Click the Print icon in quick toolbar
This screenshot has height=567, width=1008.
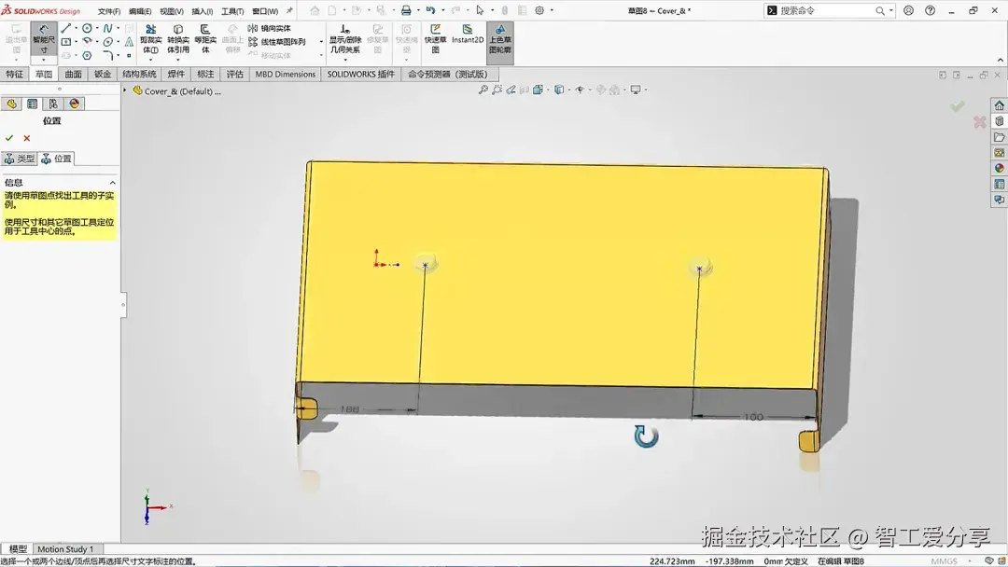click(406, 10)
